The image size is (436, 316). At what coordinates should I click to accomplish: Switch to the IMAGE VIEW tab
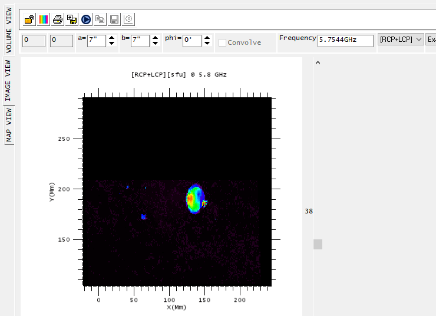tap(8, 81)
